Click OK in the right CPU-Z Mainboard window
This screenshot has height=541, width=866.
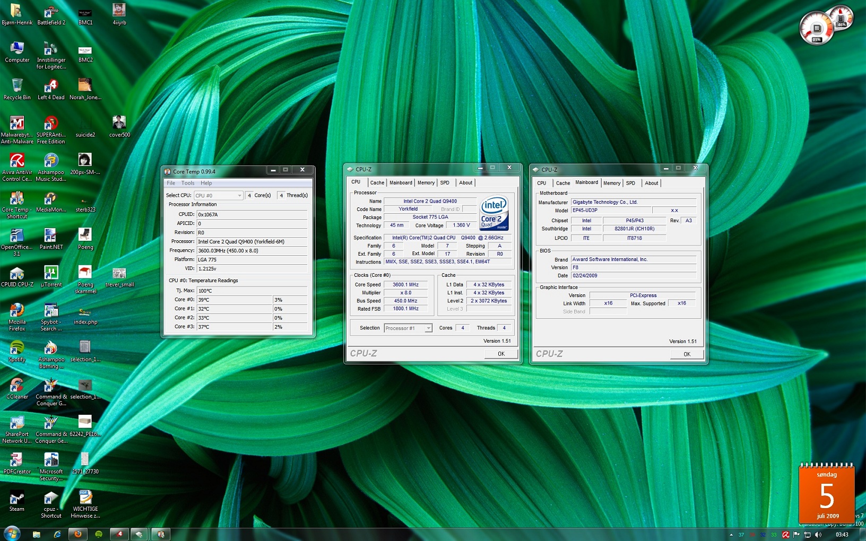click(x=687, y=354)
